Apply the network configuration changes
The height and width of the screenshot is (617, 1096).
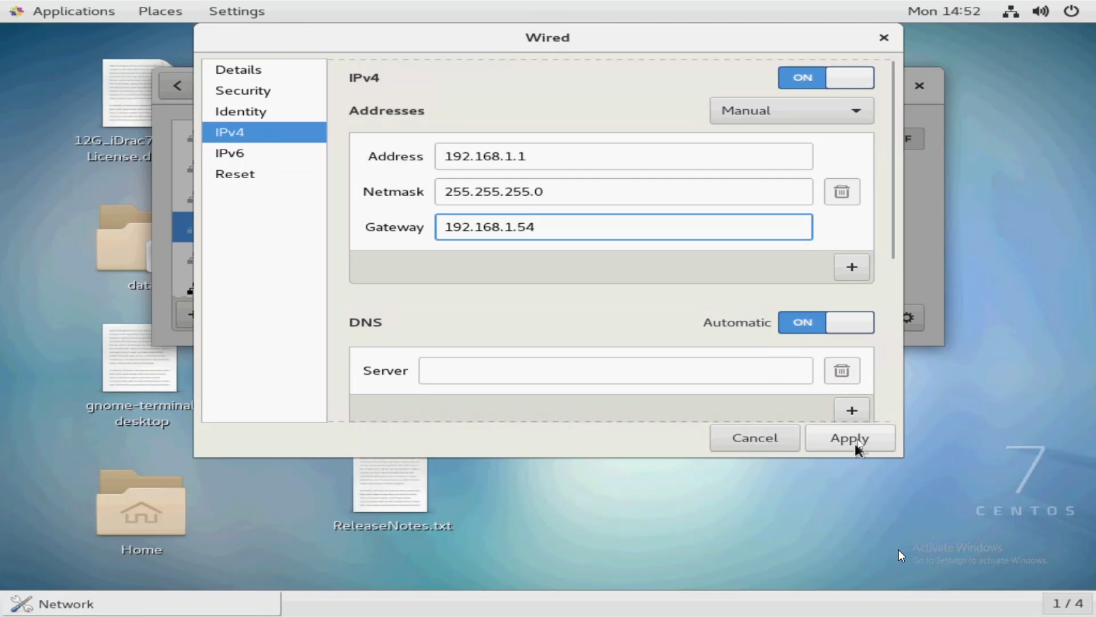coord(849,438)
